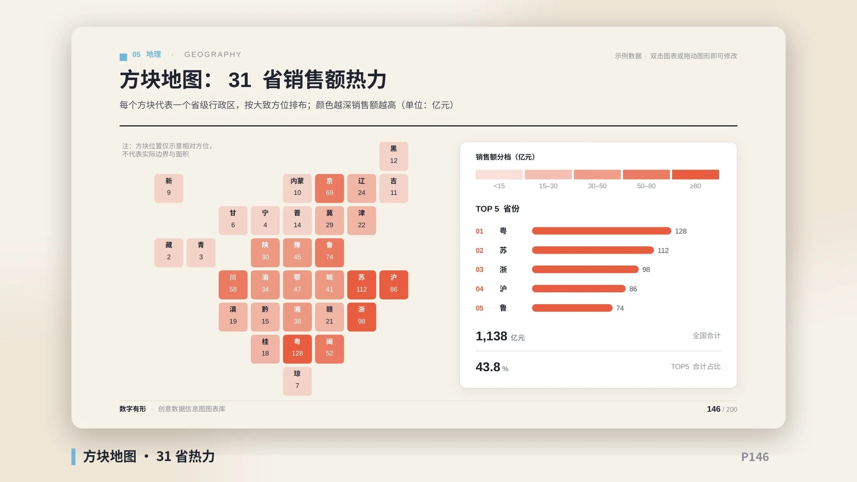Select the 藏 tile showing 2

point(169,253)
